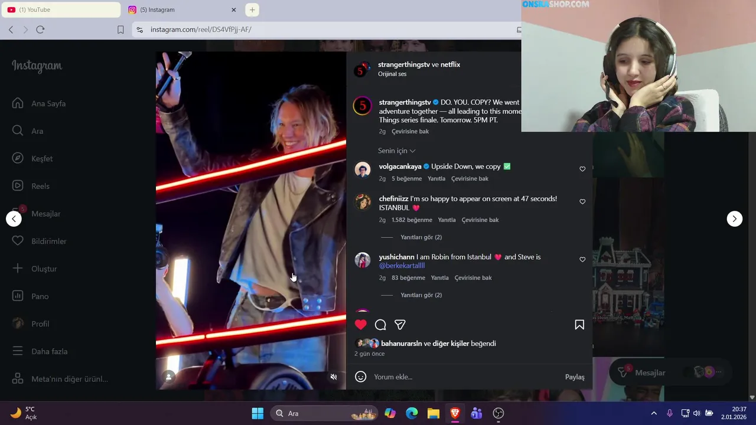Click the address bar URL
Viewport: 756px width, 425px height.
(x=201, y=30)
